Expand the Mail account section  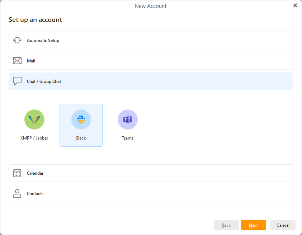click(151, 61)
